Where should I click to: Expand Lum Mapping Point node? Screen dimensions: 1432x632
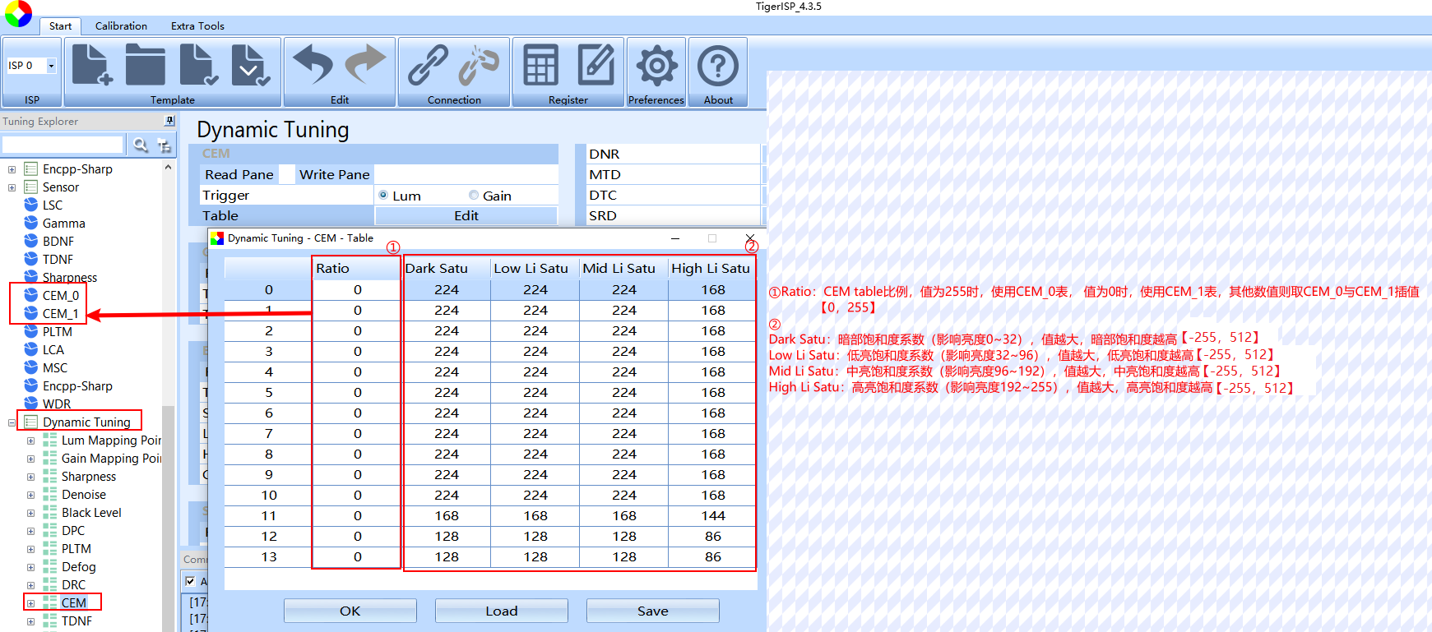tap(30, 441)
